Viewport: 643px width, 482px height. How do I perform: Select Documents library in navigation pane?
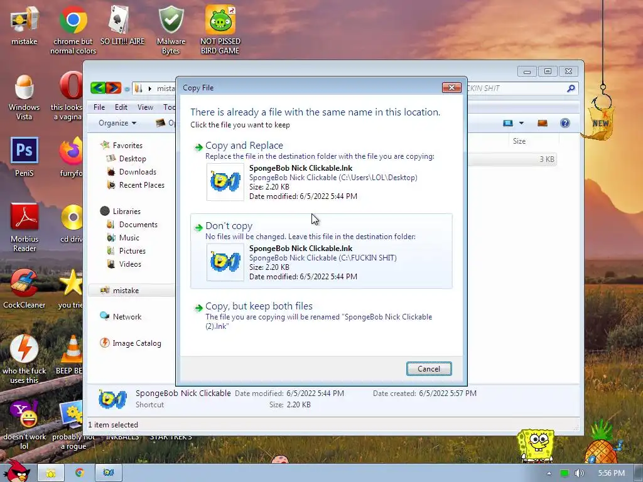click(x=138, y=225)
